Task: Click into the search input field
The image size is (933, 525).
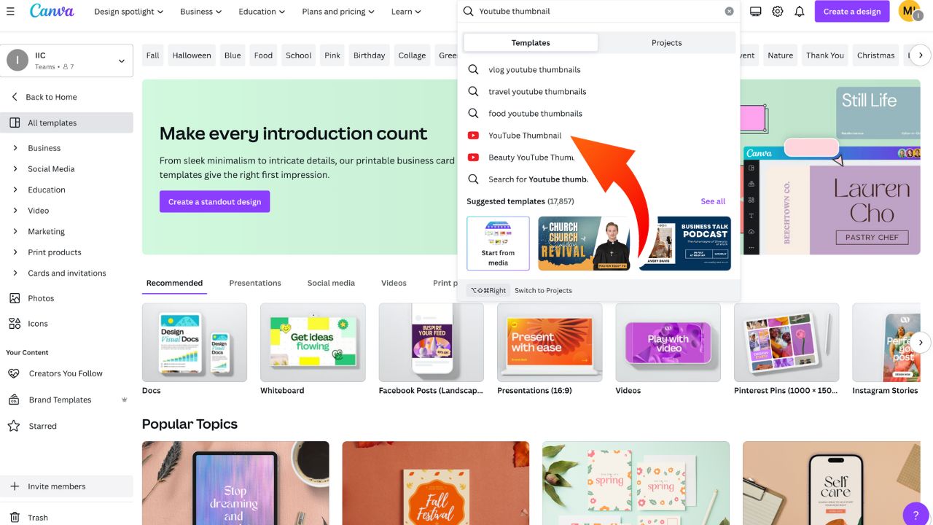Action: (x=598, y=12)
